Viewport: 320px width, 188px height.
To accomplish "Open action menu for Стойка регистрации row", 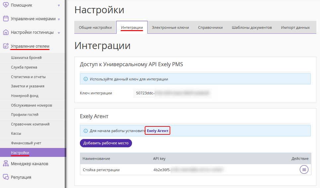I will 304,169.
